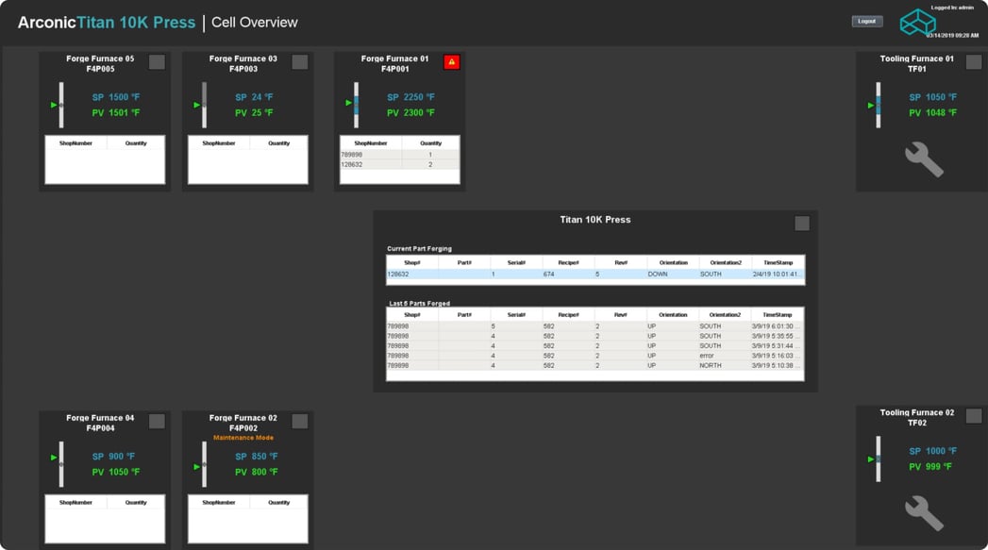Click green setpoint arrow on Tooling Furnace 02
The width and height of the screenshot is (988, 550).
point(871,459)
